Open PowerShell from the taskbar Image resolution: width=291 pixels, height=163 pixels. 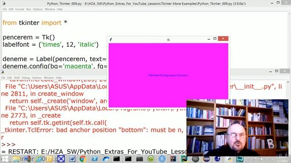tap(95, 159)
